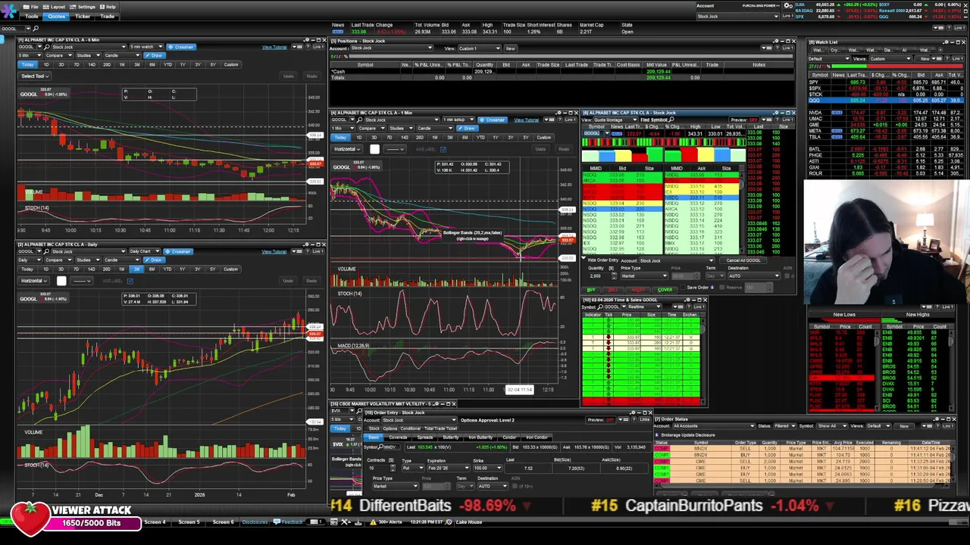Open the Compare dropdown in the 1 Min chart

click(372, 128)
